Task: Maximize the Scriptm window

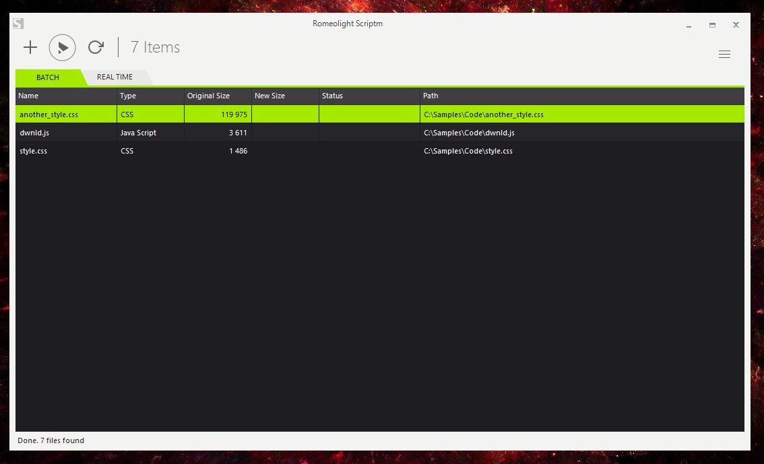Action: click(x=712, y=25)
